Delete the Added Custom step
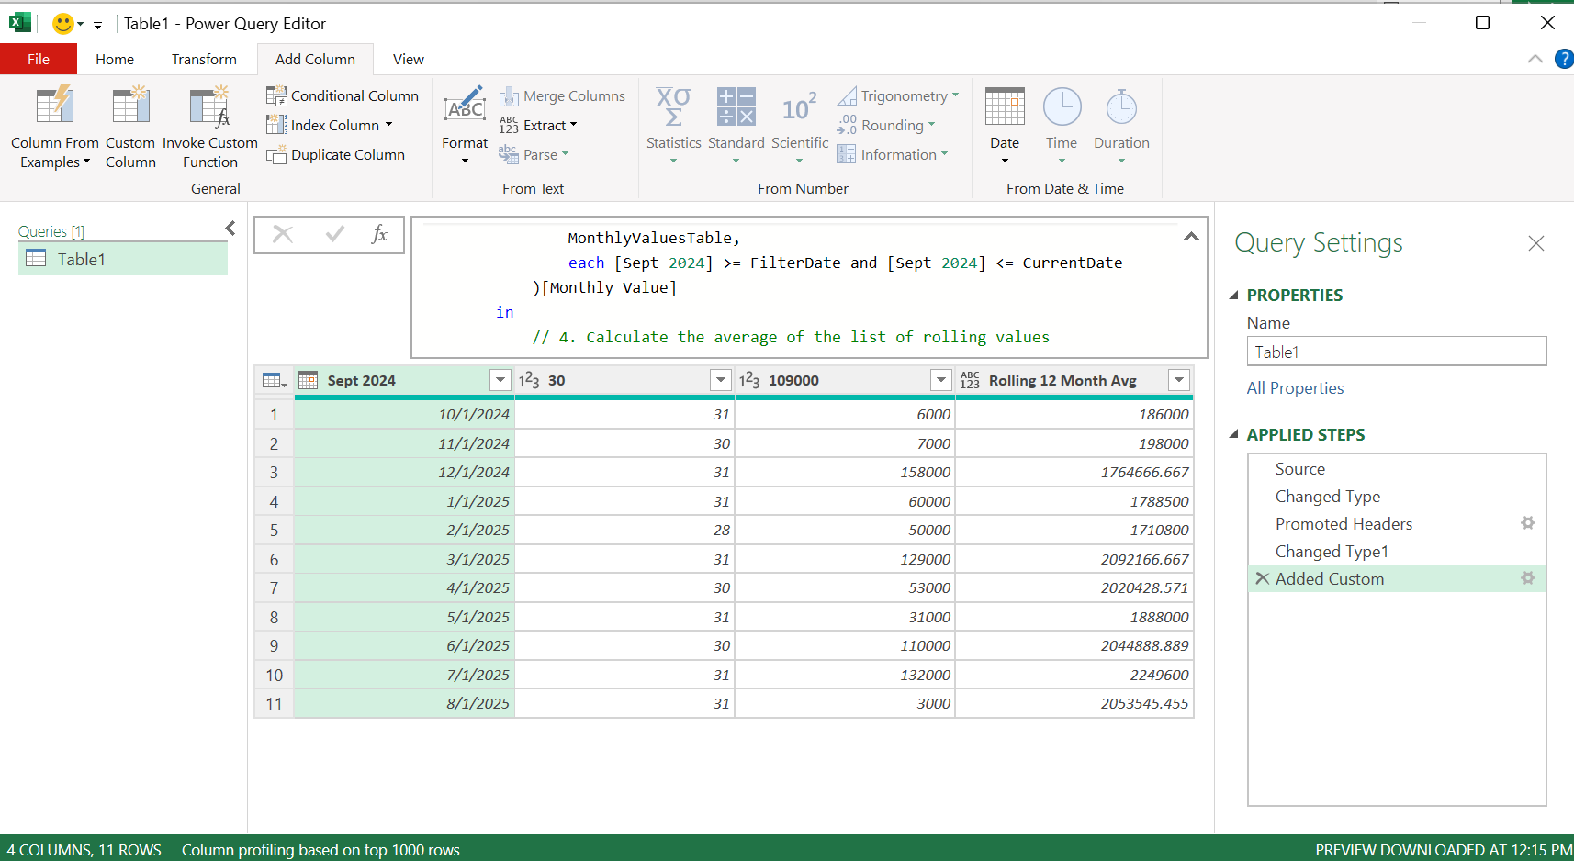The height and width of the screenshot is (861, 1574). 1263,578
